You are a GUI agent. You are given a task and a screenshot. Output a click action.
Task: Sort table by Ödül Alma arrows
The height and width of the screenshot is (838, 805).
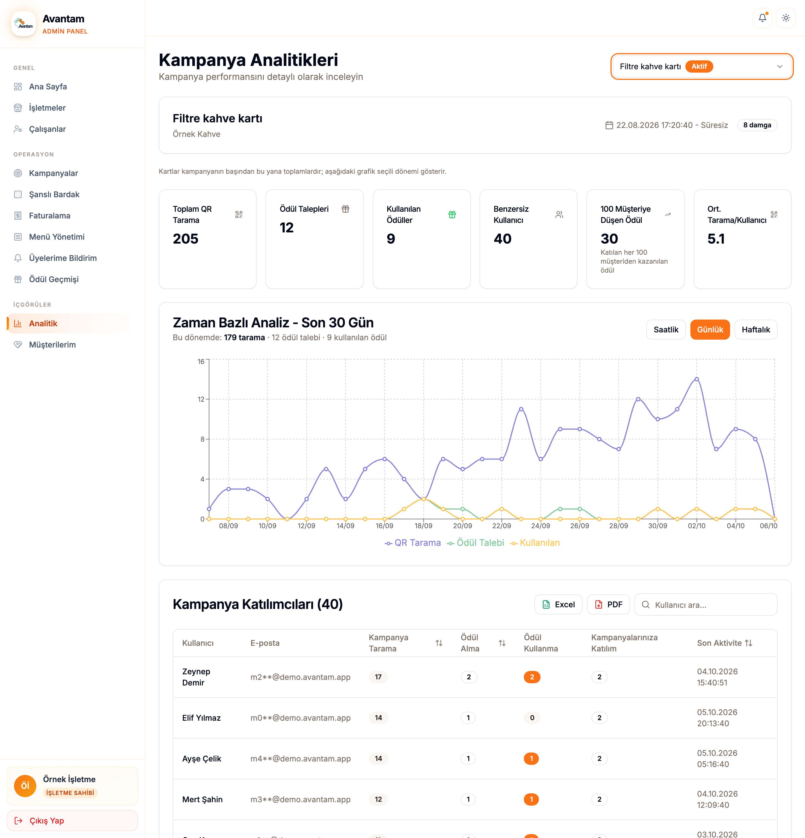[x=502, y=643]
